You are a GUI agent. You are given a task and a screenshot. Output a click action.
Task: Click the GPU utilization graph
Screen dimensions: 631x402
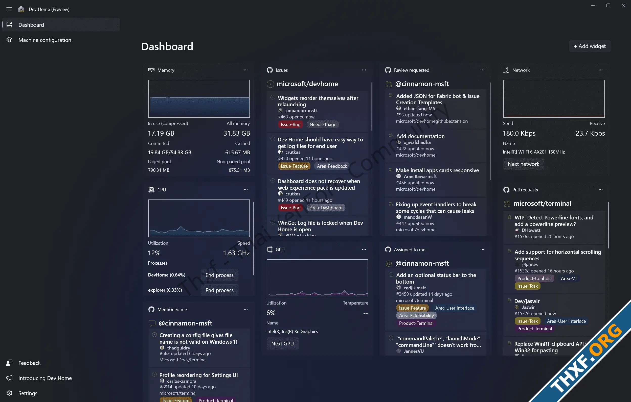[317, 278]
